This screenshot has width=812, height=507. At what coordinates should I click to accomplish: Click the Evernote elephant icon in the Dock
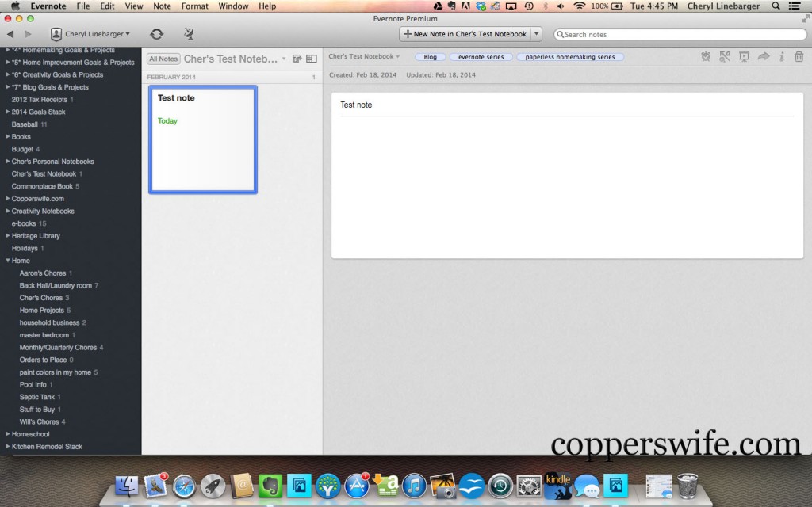pos(270,486)
